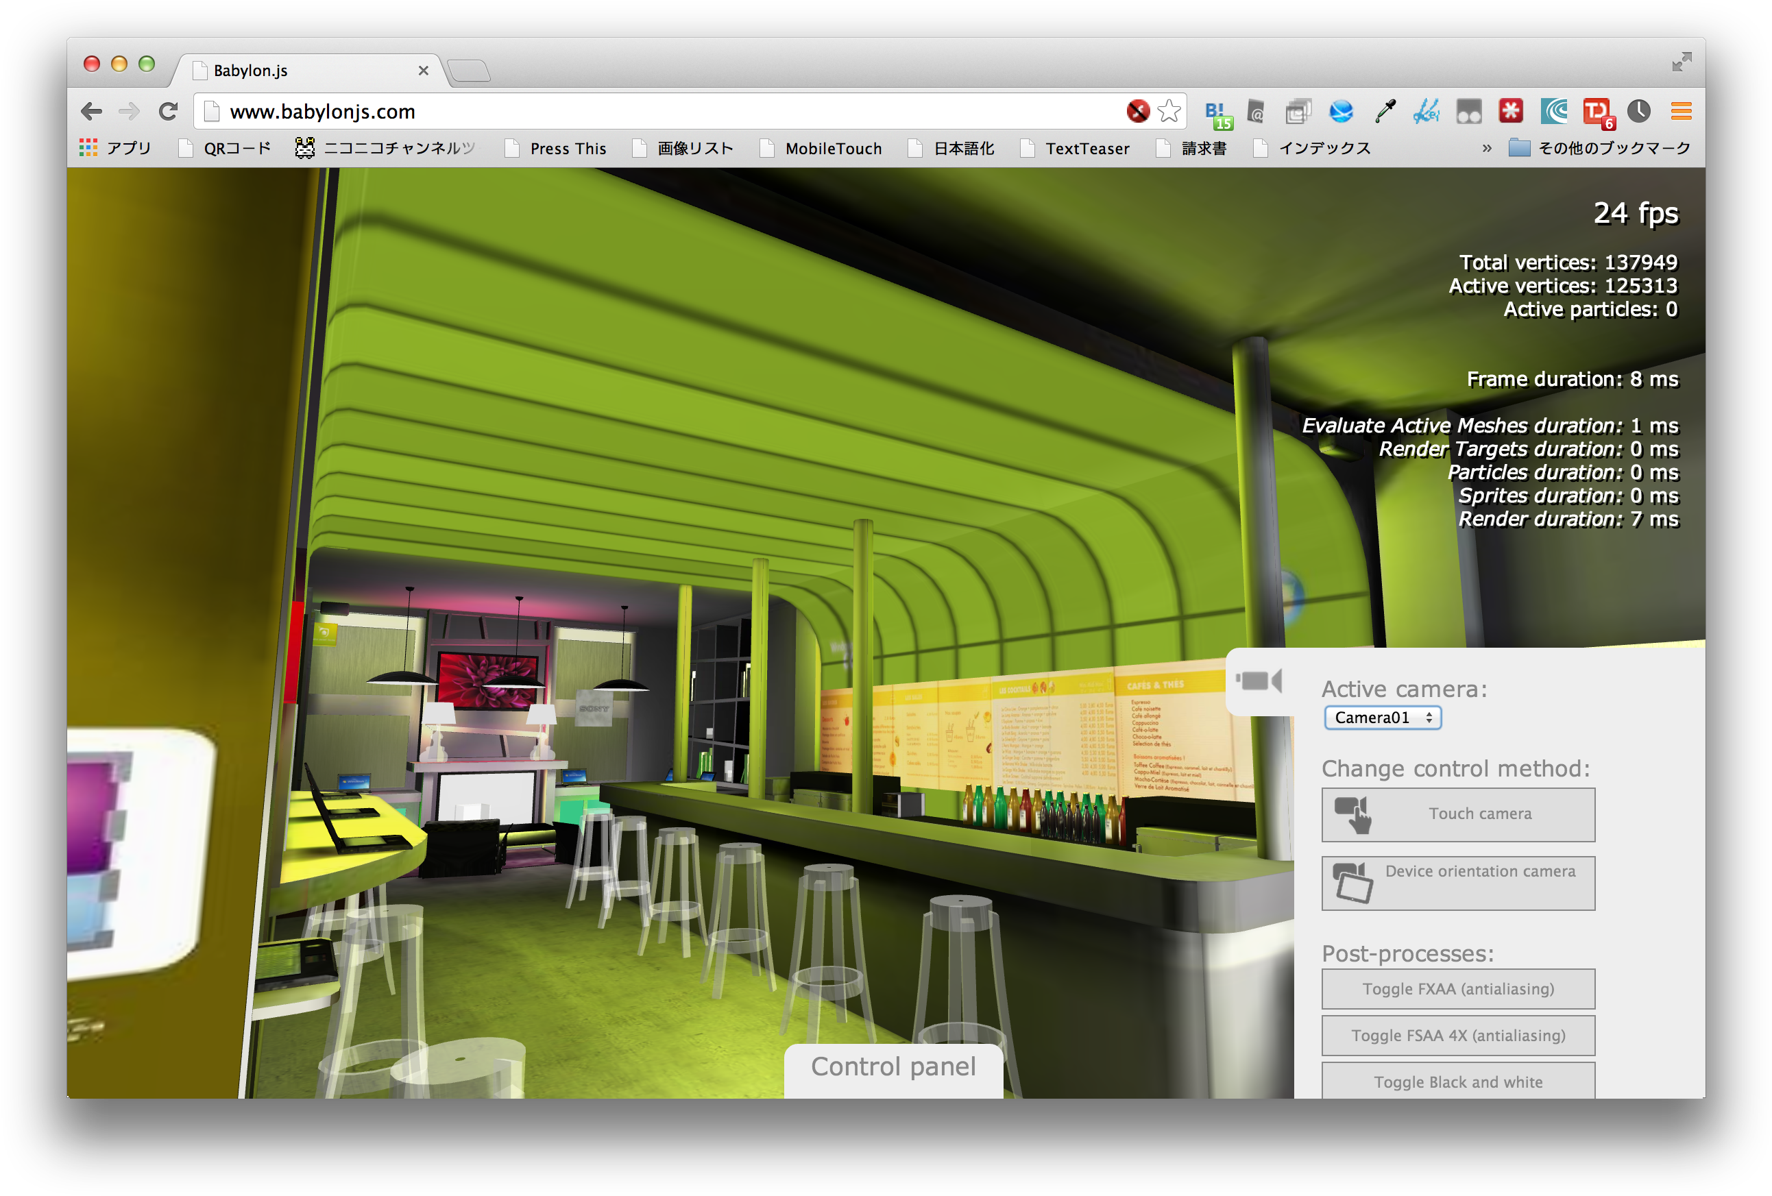Click the blue globe extension icon
This screenshot has width=1772, height=1196.
[1340, 112]
